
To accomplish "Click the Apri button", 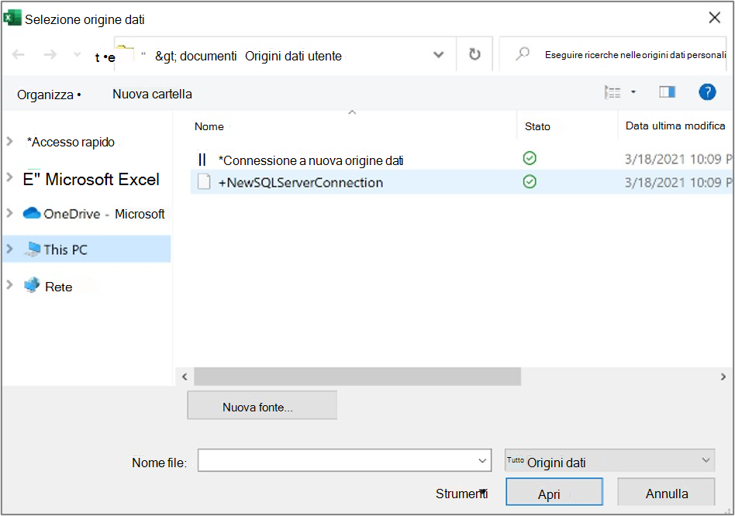I will click(x=554, y=492).
